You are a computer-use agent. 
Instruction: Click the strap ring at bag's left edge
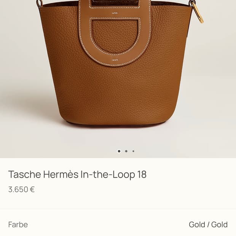pos(40,3)
